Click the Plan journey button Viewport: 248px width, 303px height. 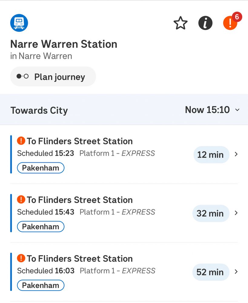(53, 77)
